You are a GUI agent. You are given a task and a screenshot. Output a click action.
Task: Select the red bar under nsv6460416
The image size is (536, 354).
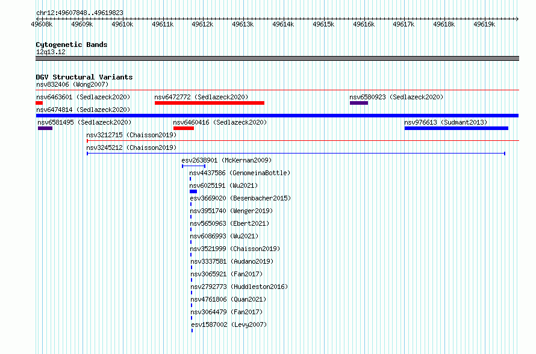184,128
